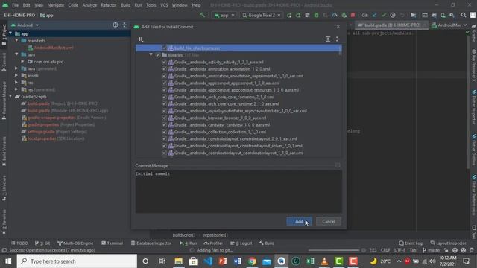Click the build hammer icon in toolbar
This screenshot has width=477, height=268.
click(x=202, y=15)
